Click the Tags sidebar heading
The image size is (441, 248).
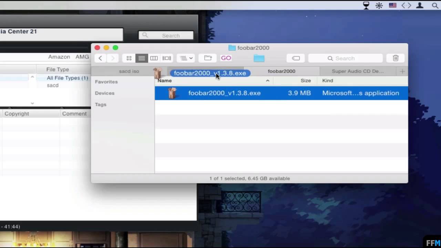(101, 104)
